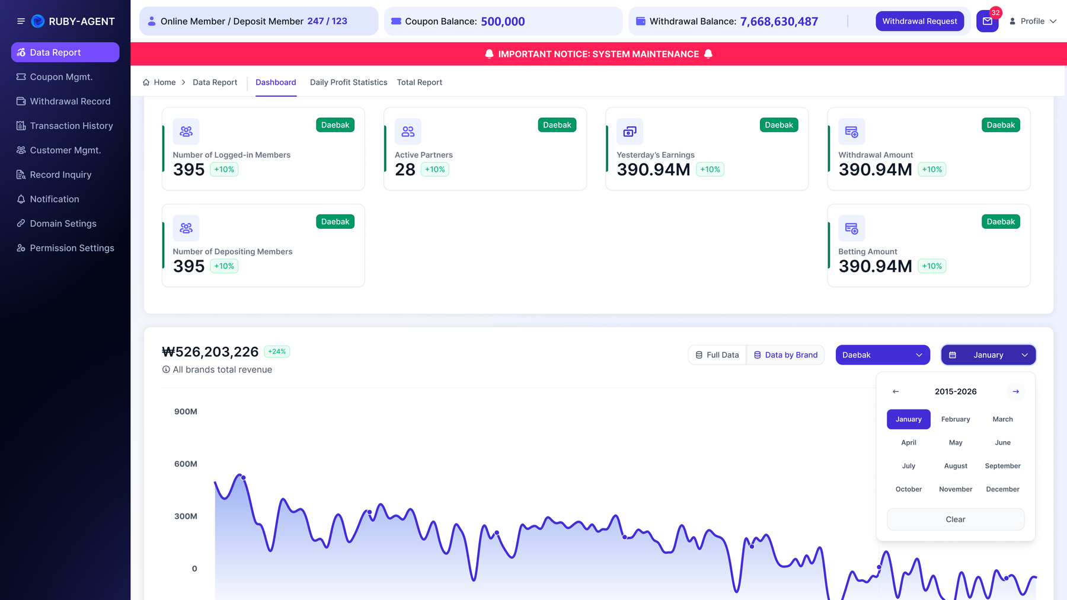1067x600 pixels.
Task: Click the hamburger menu icon beside RUBY-AGENT
Action: click(21, 21)
